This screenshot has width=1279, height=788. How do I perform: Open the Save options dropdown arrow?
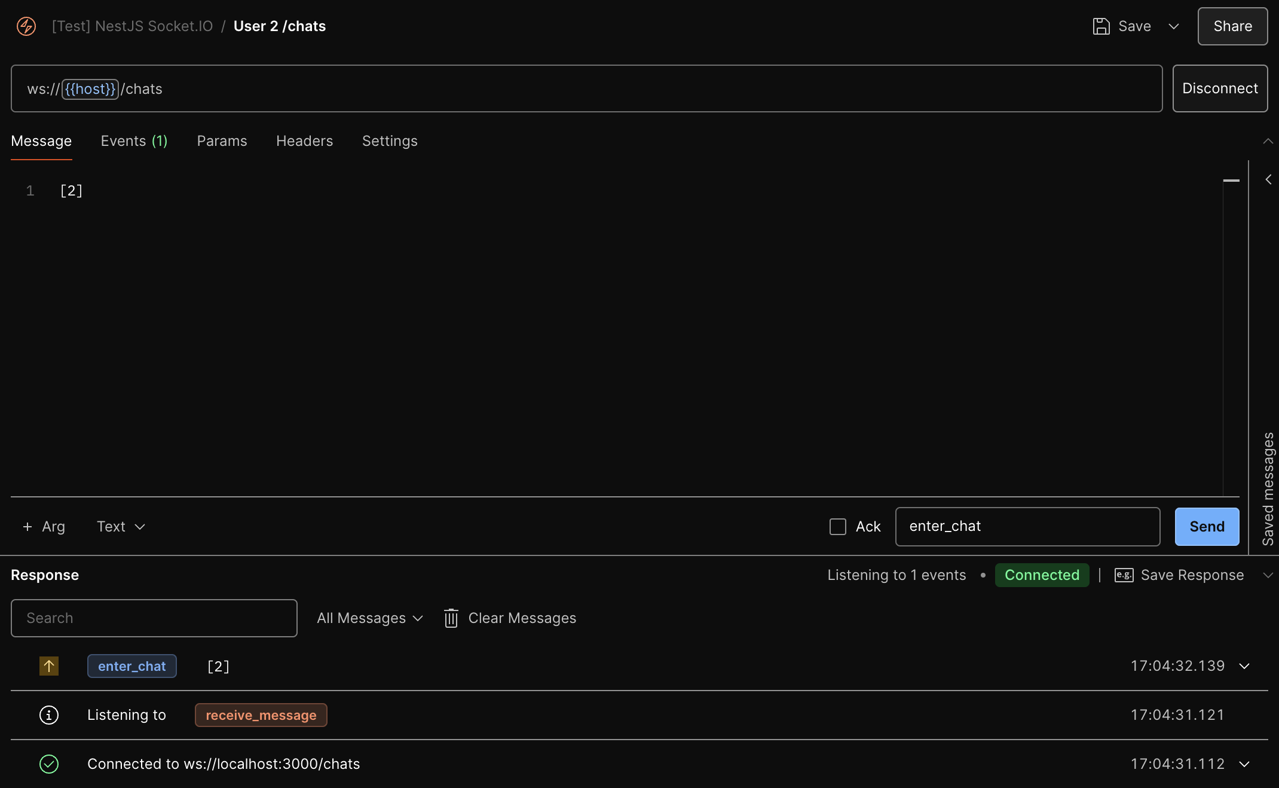[x=1174, y=26]
